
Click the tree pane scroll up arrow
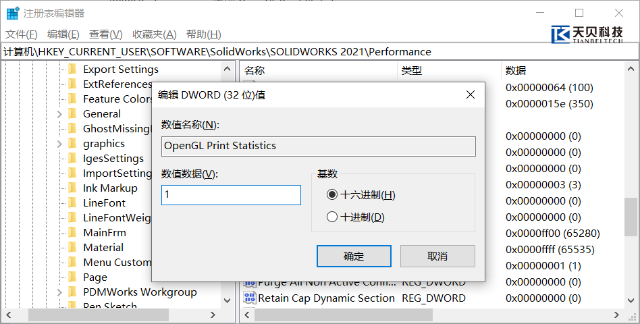228,69
